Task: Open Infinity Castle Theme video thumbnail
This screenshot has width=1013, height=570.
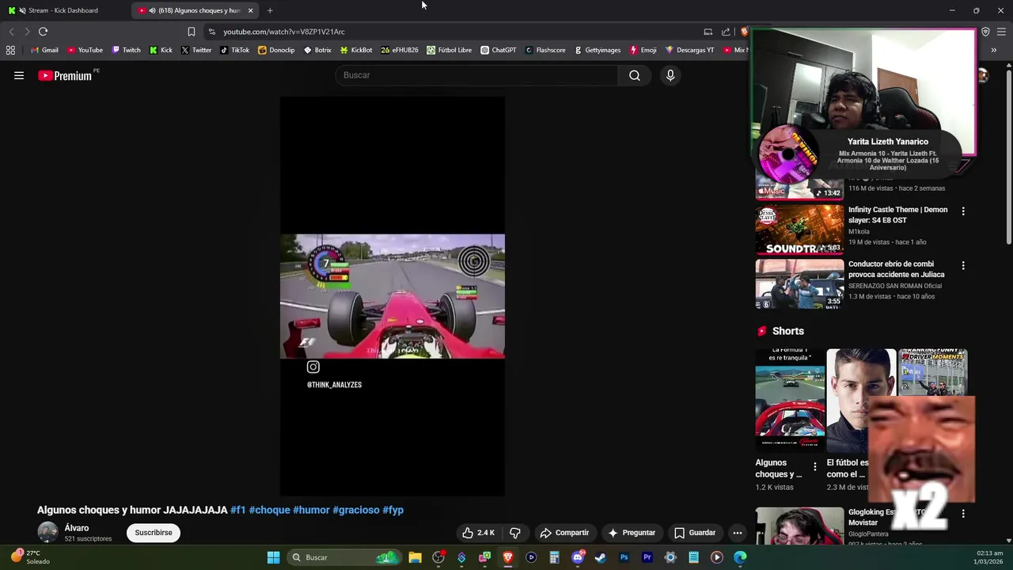Action: click(799, 230)
